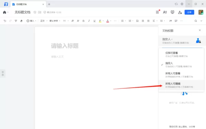This screenshot has height=129, width=206.
Task: Expand the font color options arrow
Action: [111, 21]
